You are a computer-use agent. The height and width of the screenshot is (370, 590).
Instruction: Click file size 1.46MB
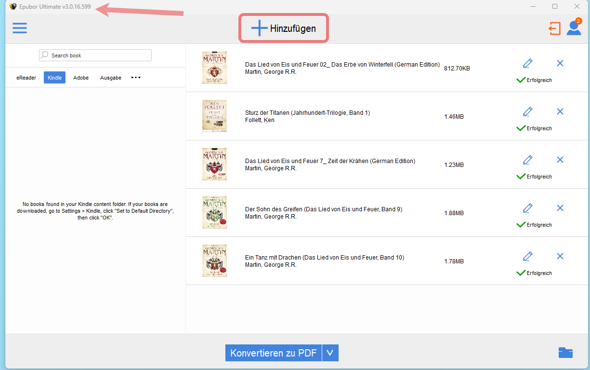pyautogui.click(x=454, y=117)
